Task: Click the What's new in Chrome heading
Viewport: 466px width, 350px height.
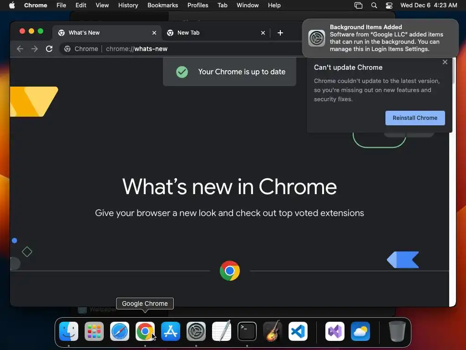Action: pos(229,186)
